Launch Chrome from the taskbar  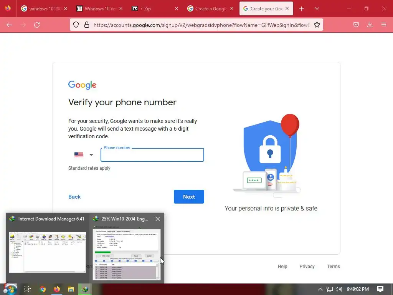tap(43, 289)
